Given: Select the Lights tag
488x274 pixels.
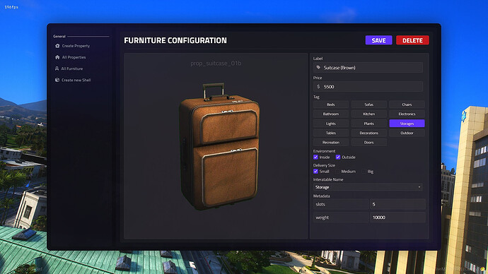Looking at the screenshot, I should point(331,124).
